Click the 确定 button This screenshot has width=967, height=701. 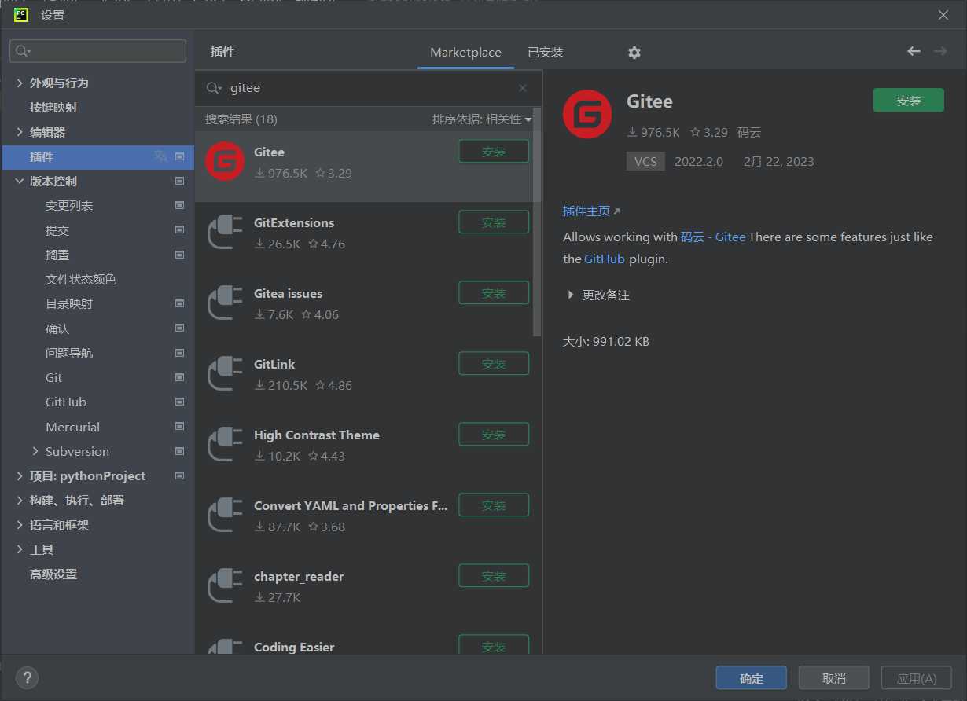click(751, 678)
